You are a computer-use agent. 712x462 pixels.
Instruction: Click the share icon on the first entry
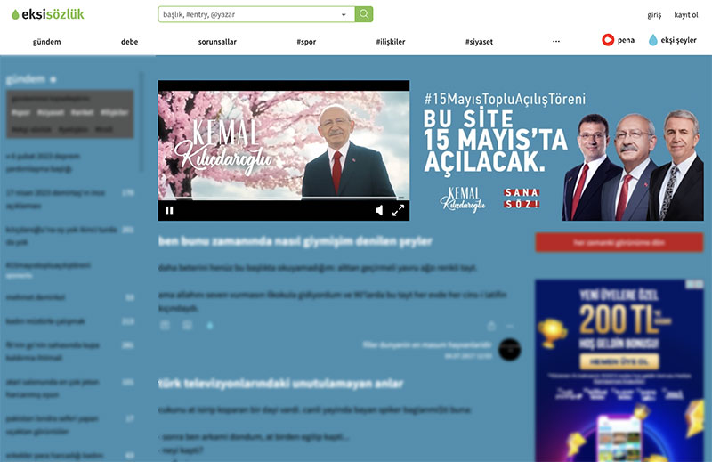click(x=491, y=327)
